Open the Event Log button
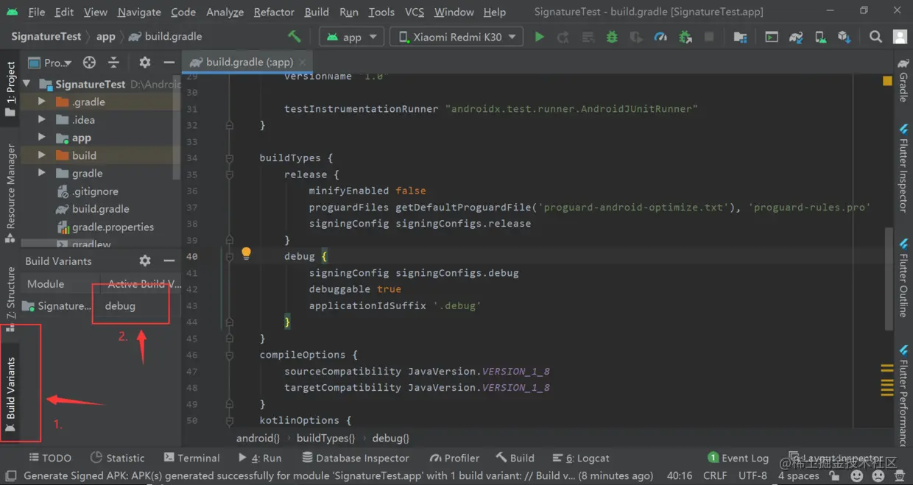The height and width of the screenshot is (485, 913). pyautogui.click(x=737, y=458)
